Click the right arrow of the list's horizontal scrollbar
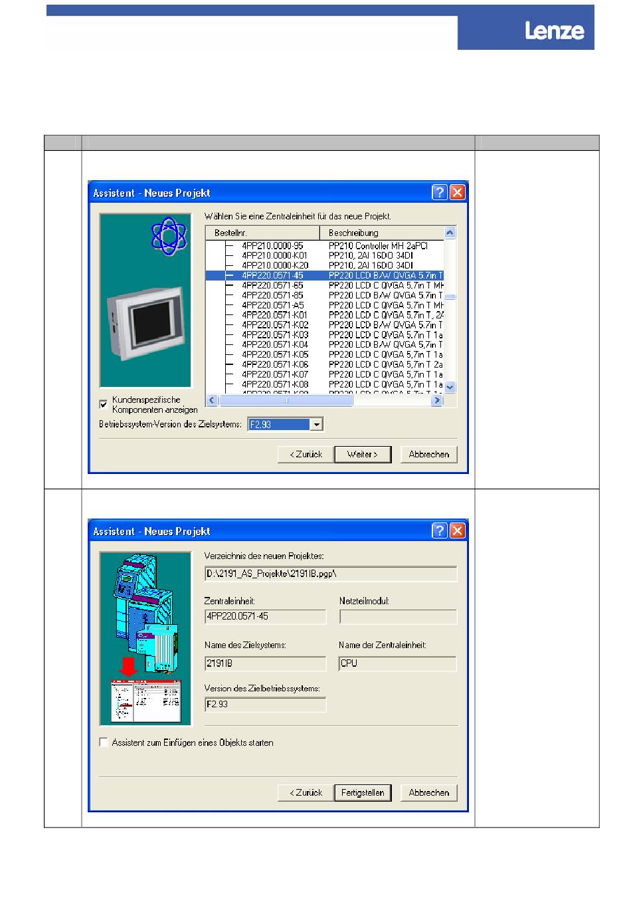The image size is (631, 922). 437,400
